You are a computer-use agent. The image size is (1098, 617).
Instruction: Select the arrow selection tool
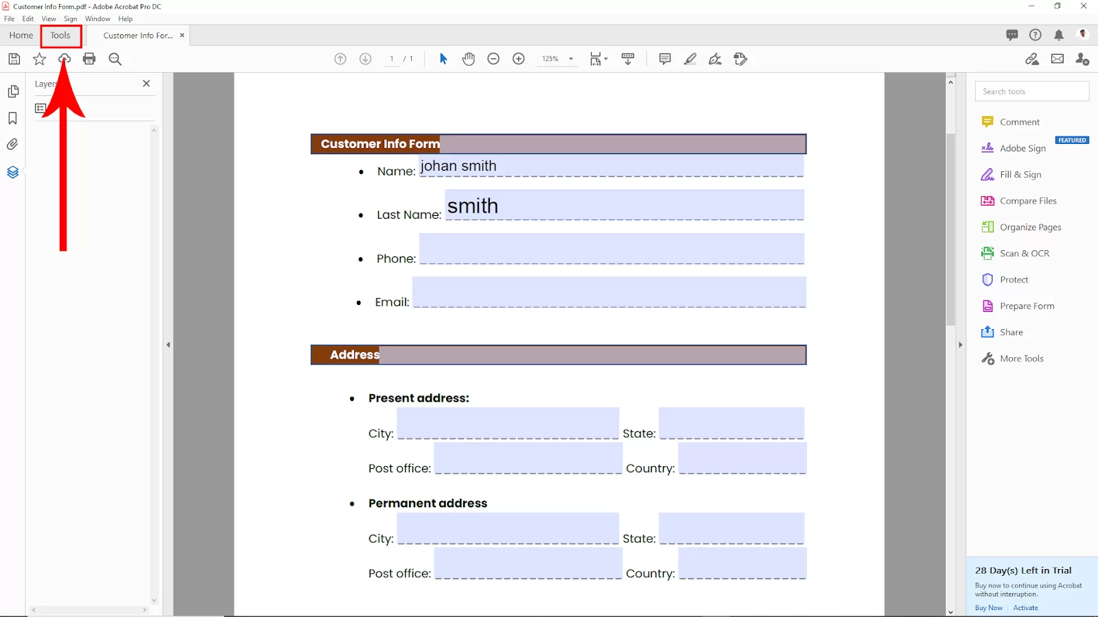click(443, 59)
